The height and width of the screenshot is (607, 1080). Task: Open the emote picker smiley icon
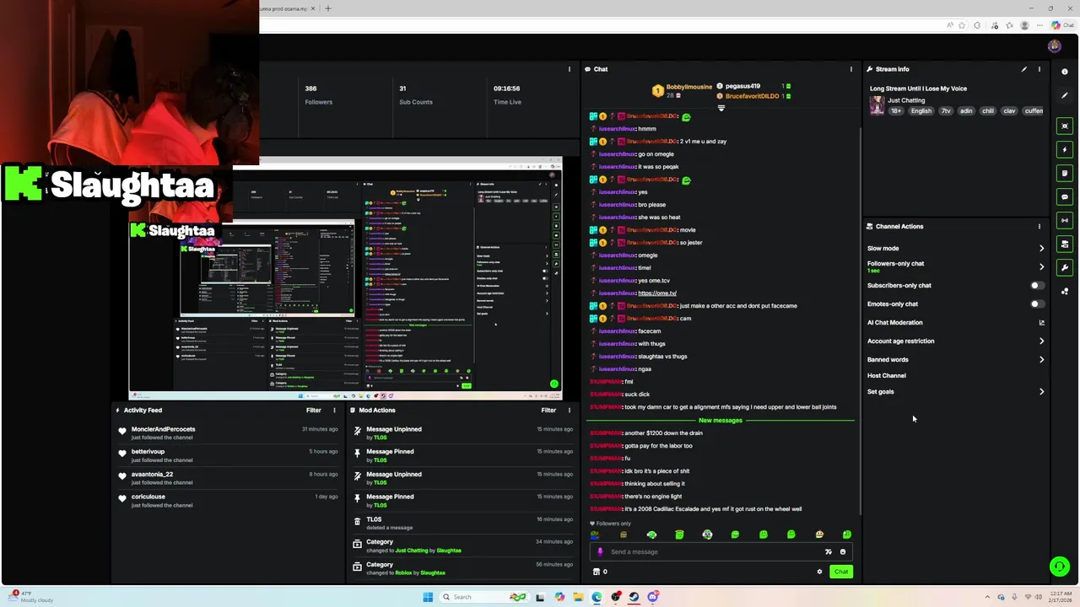point(842,551)
